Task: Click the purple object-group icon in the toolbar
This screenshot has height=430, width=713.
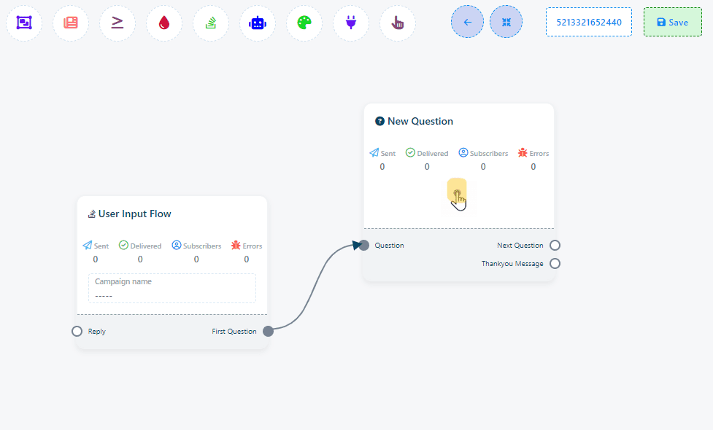Action: [x=24, y=23]
